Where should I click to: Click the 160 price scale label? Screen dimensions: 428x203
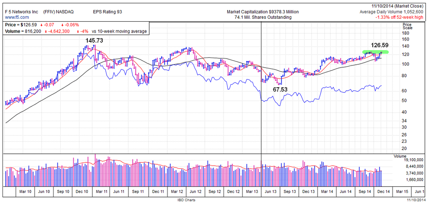click(x=406, y=39)
